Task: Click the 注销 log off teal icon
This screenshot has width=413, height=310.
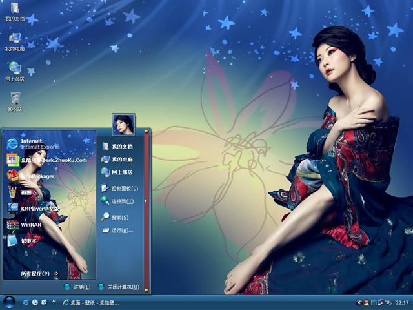Action: pos(67,287)
